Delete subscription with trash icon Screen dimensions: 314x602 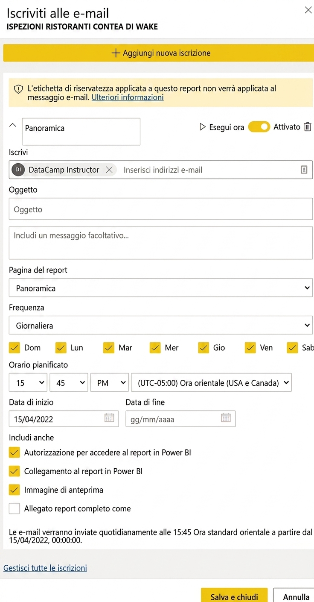[308, 127]
